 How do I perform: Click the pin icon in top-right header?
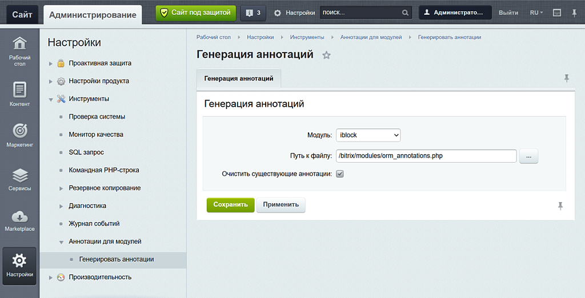point(574,13)
